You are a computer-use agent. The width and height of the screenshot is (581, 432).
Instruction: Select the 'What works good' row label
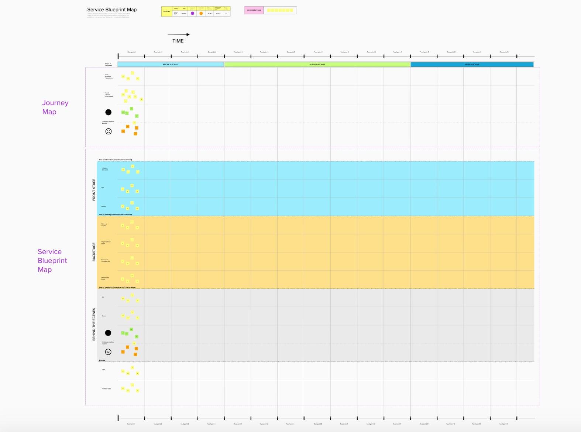click(105, 278)
